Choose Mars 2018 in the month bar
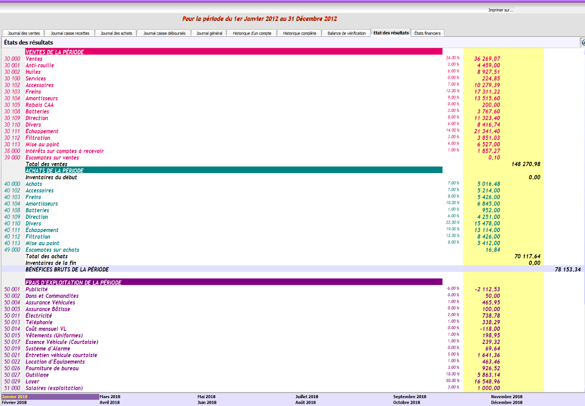 110,397
